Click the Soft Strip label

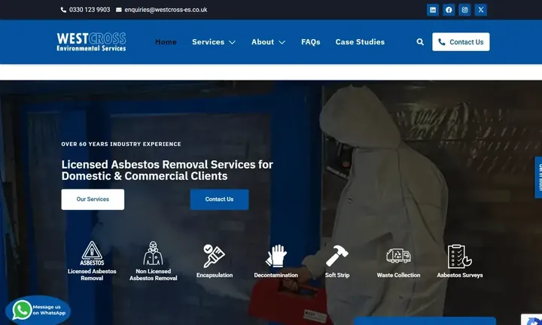tap(337, 275)
